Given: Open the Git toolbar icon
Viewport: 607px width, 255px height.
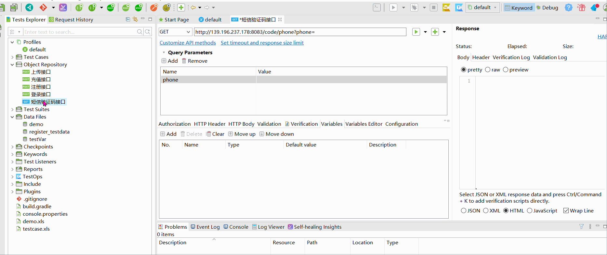Looking at the screenshot, I should (43, 7).
